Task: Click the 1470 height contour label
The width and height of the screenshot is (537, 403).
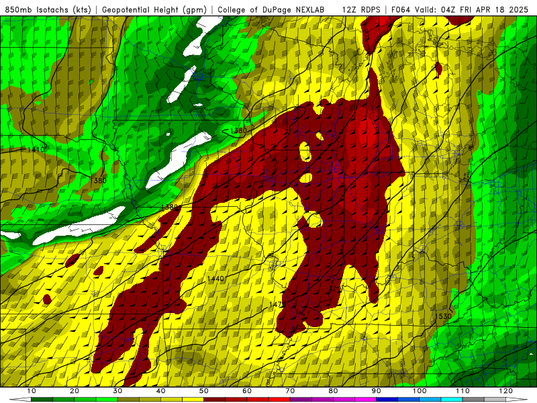Action: pyautogui.click(x=277, y=304)
